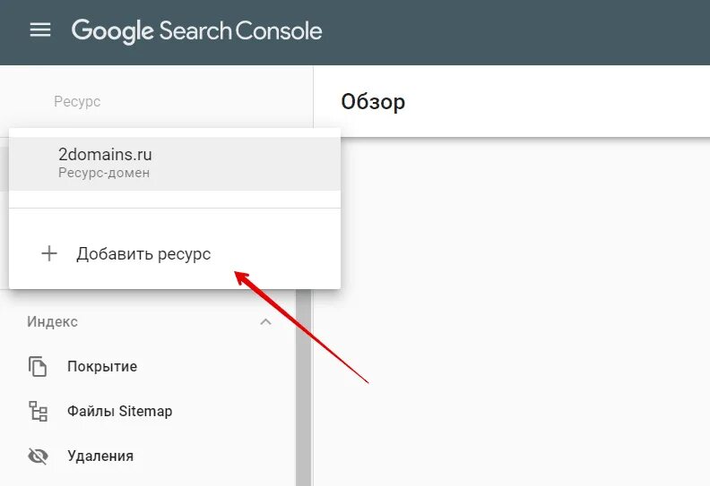710x486 pixels.
Task: Click the sidebar vertical scrollbar
Action: 303,388
